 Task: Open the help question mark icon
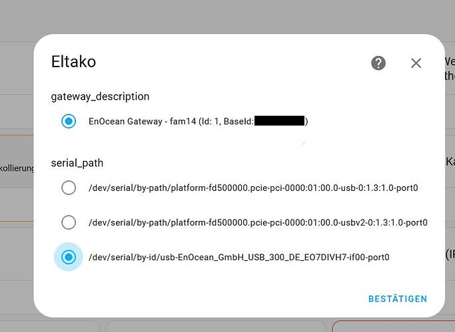point(378,63)
